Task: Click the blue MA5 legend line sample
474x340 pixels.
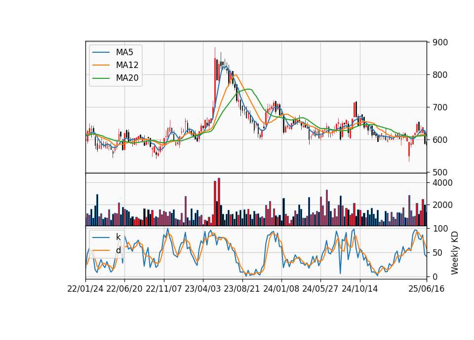Action: [101, 52]
